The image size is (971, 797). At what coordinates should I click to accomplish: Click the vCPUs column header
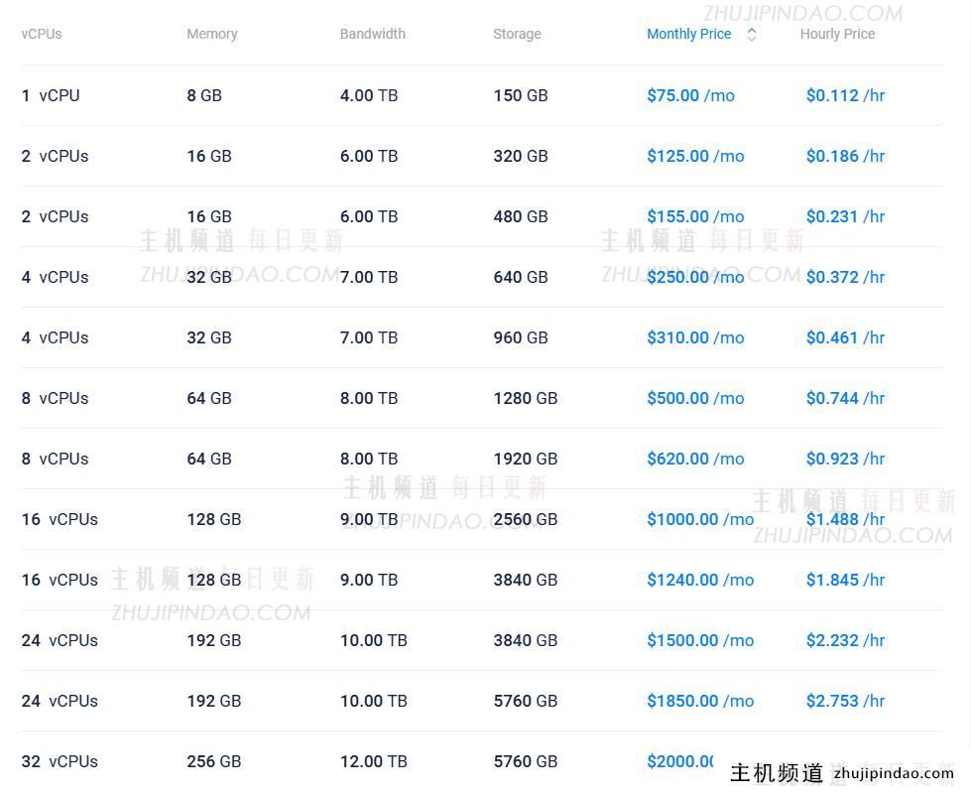tap(42, 34)
